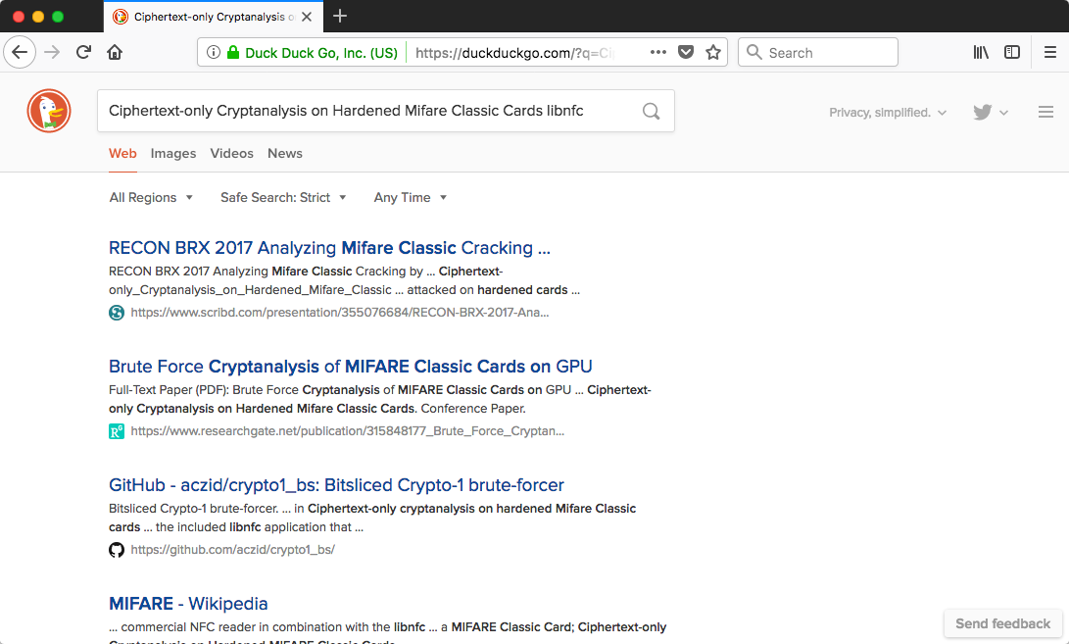Expand the All Regions dropdown
1069x644 pixels.
151,197
